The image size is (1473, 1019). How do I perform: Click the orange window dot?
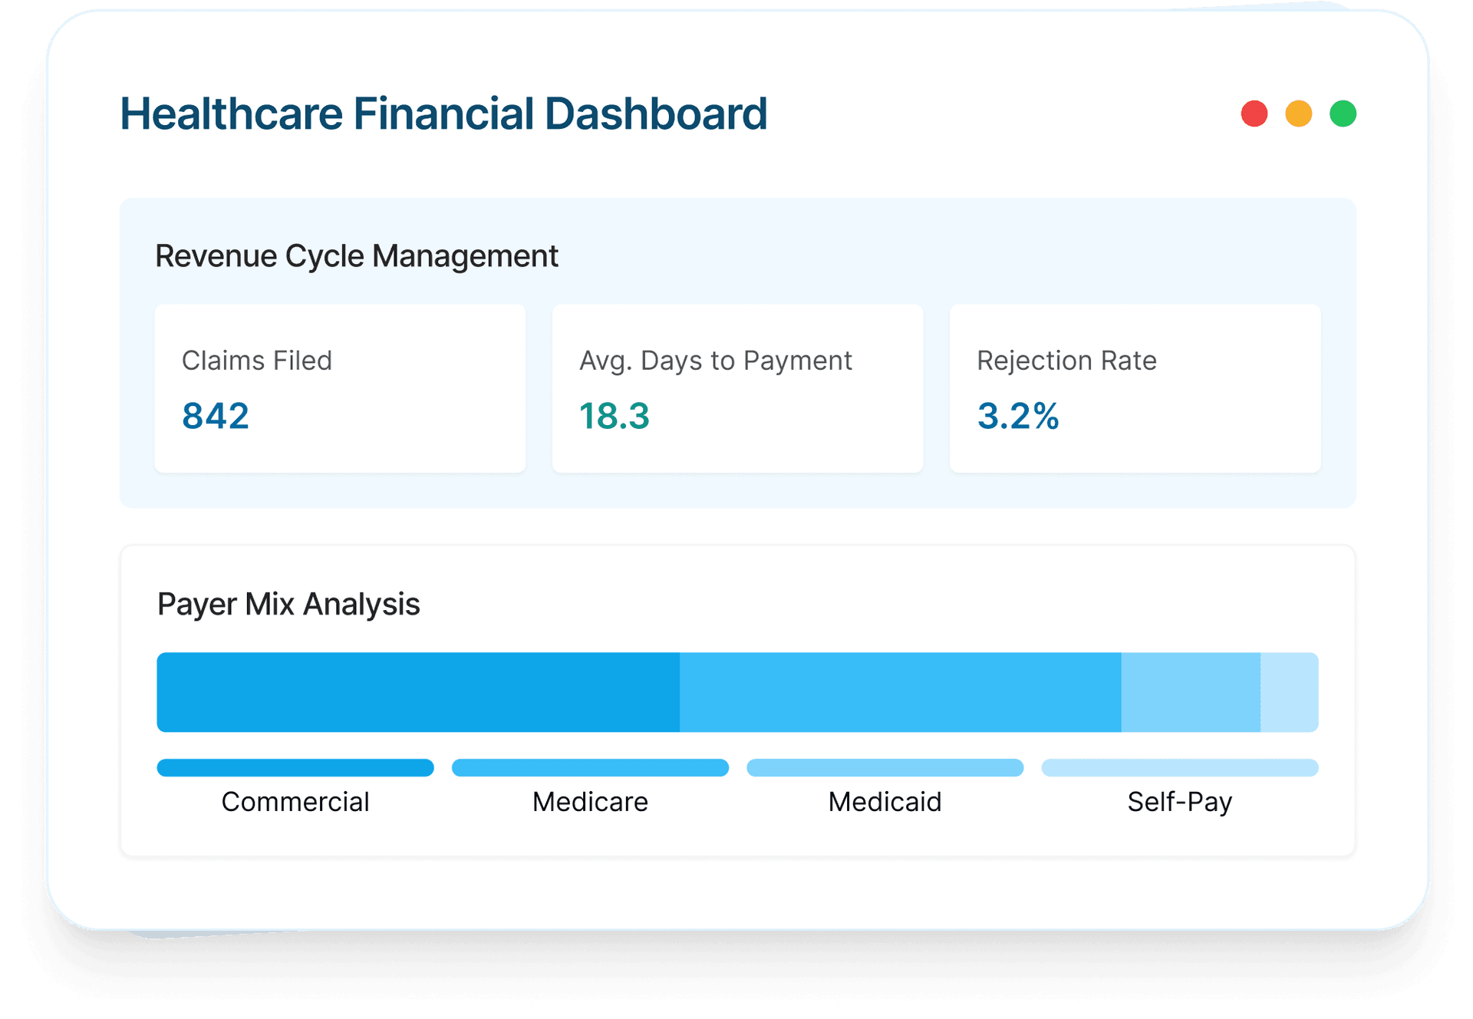[x=1298, y=114]
